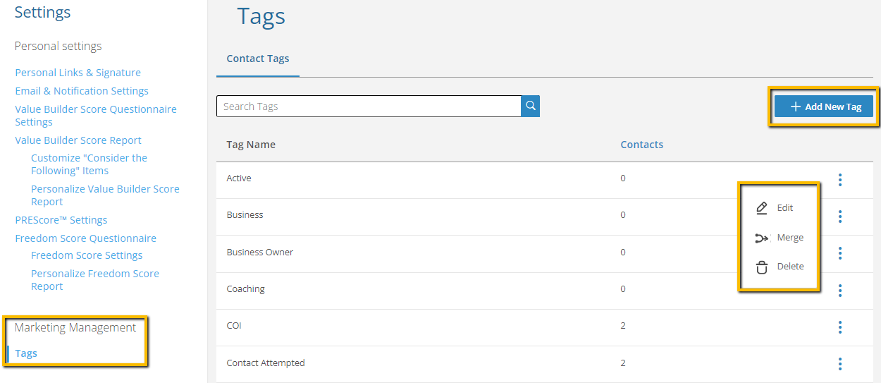Open Personal Links & Signature settings
The width and height of the screenshot is (881, 383).
coord(78,73)
